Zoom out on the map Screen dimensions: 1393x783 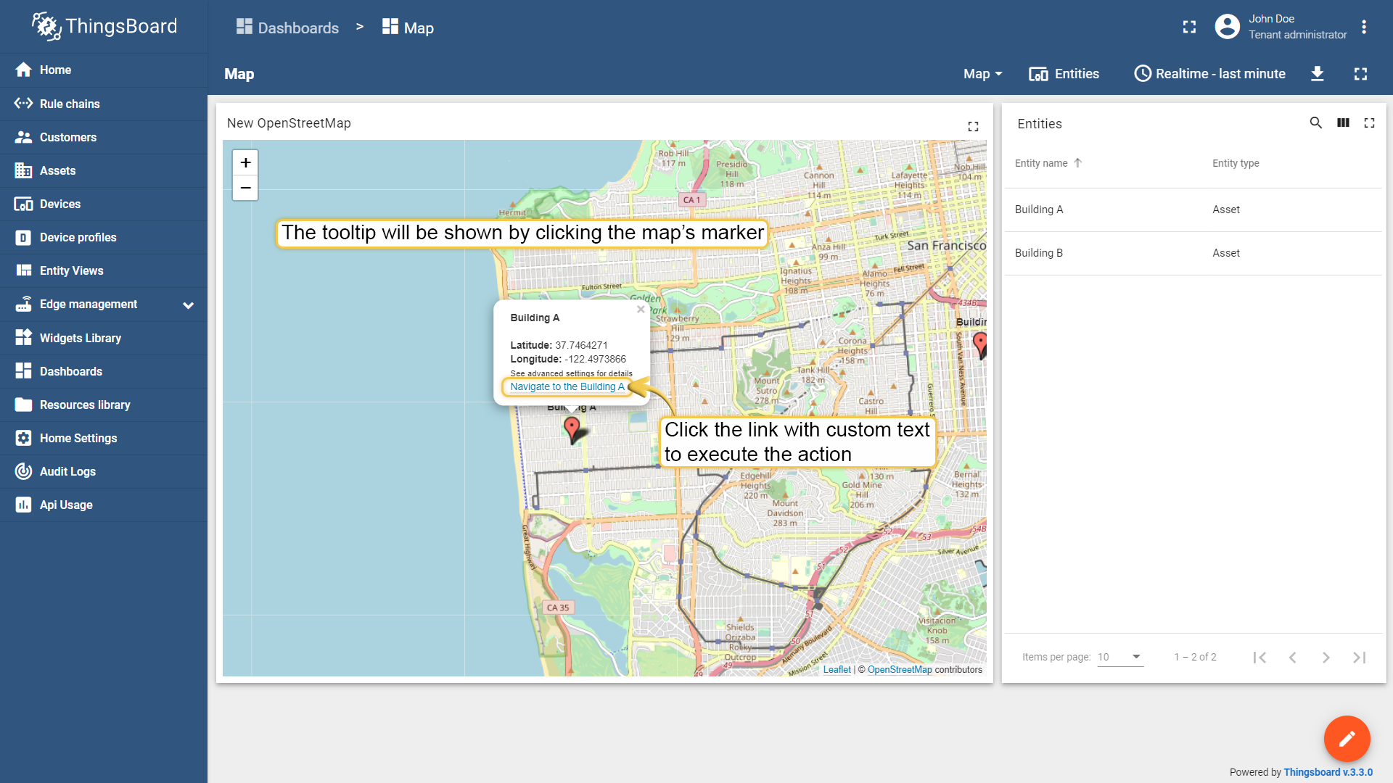pos(245,188)
